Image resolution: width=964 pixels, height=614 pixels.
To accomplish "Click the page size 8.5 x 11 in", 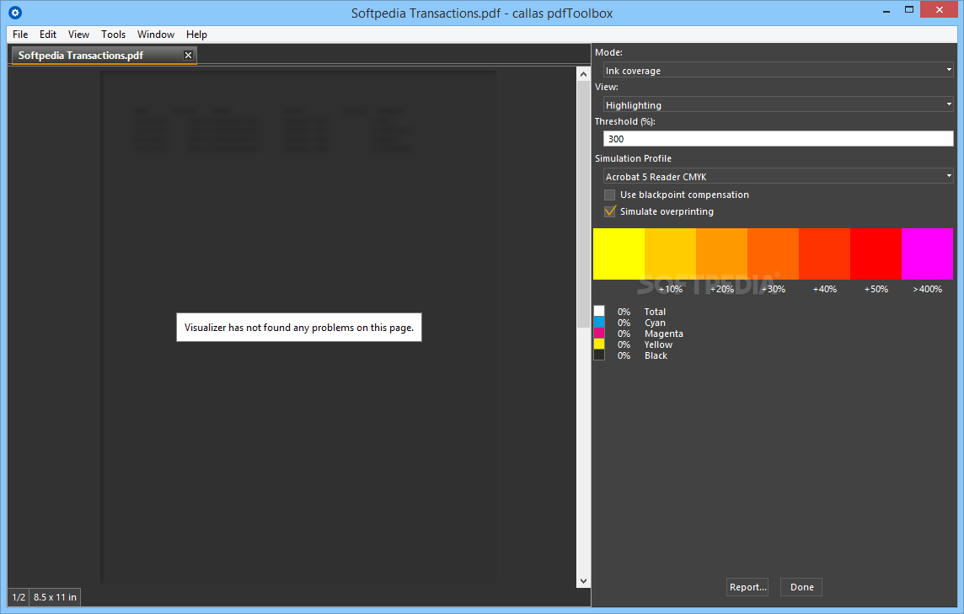I will 56,597.
